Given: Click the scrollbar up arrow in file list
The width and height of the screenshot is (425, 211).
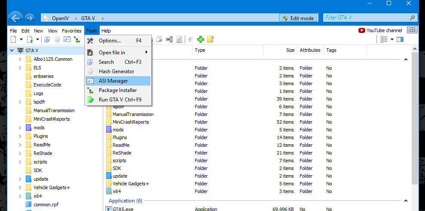Looking at the screenshot, I should point(415,49).
